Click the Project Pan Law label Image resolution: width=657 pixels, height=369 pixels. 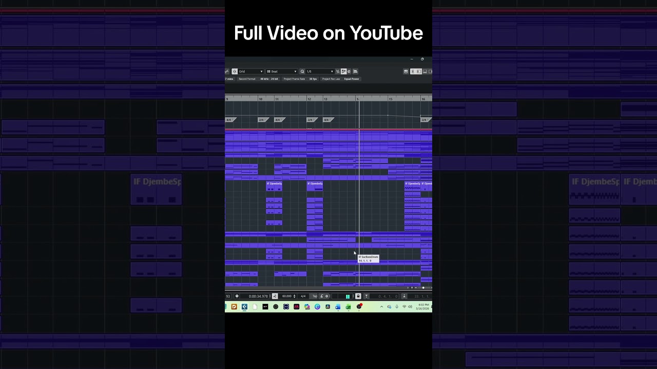pyautogui.click(x=331, y=79)
